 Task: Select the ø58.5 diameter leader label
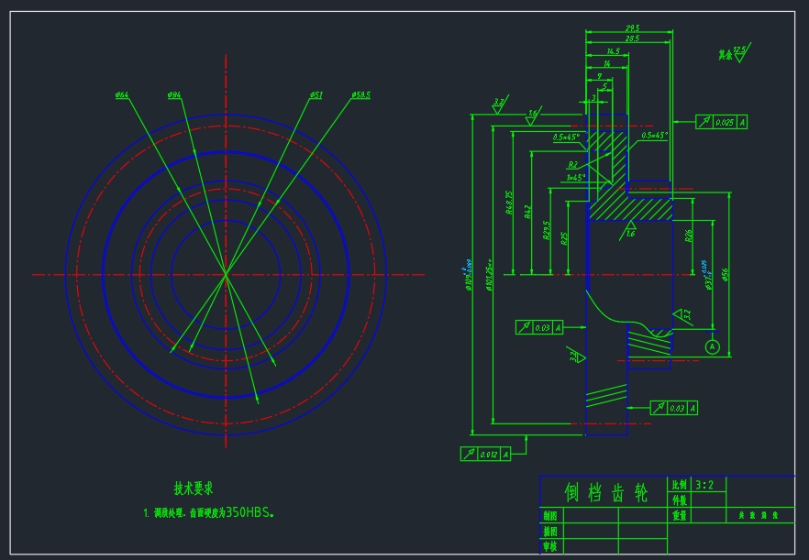(361, 95)
